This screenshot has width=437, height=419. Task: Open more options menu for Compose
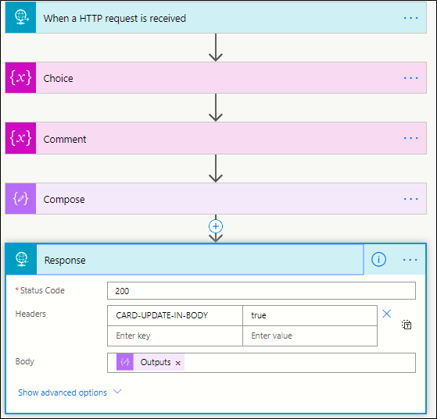click(x=410, y=199)
